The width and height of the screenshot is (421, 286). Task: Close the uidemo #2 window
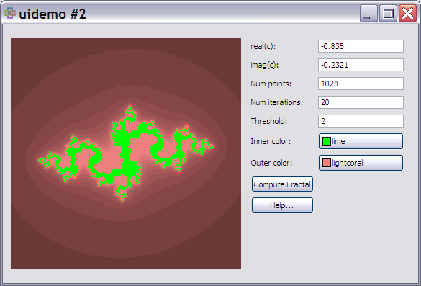(x=407, y=13)
